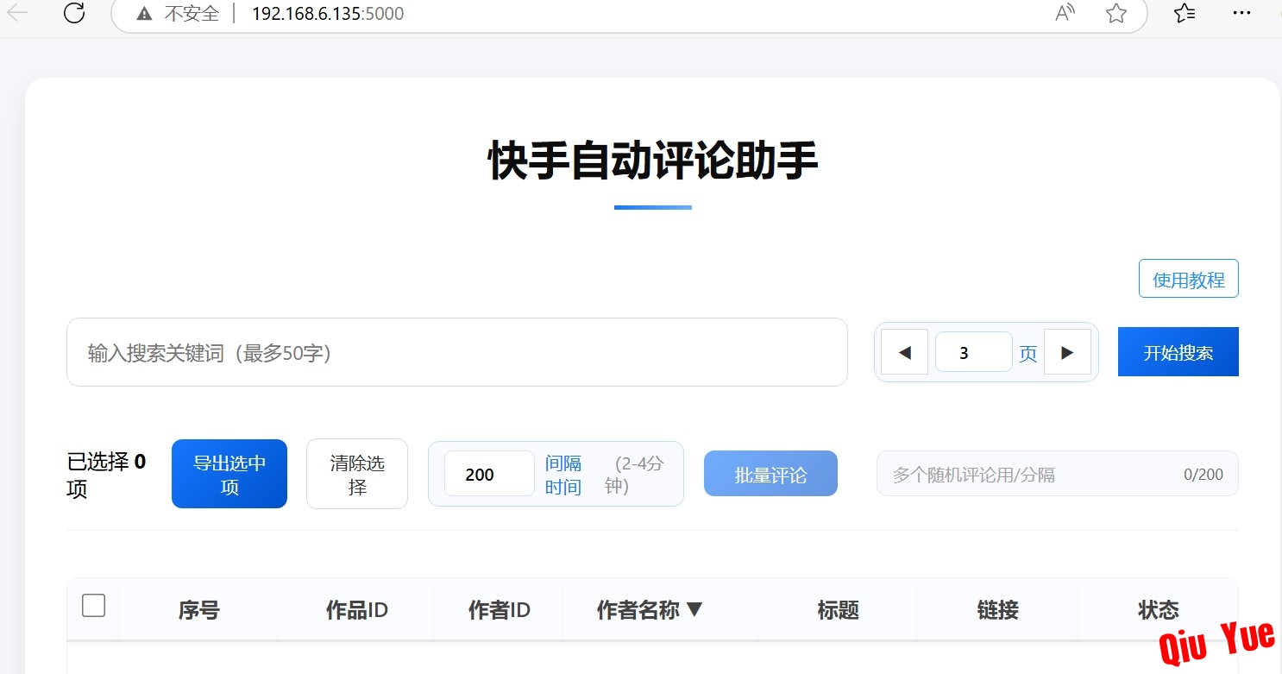Viewport: 1282px width, 674px height.
Task: Click the 已选择 0 项 counter text
Action: (106, 475)
